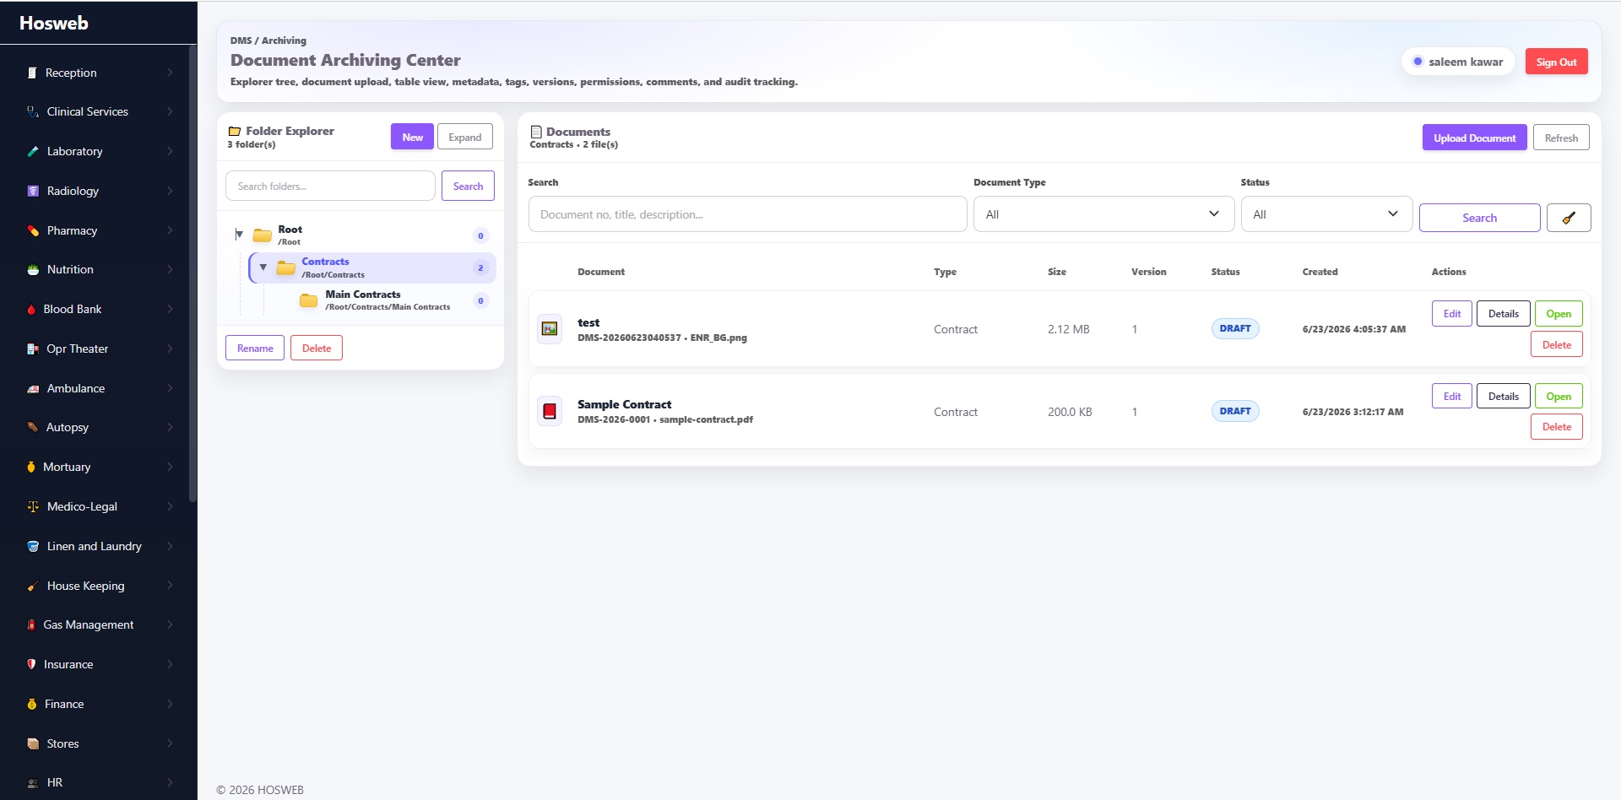
Task: Open the Document Type dropdown
Action: (x=1103, y=214)
